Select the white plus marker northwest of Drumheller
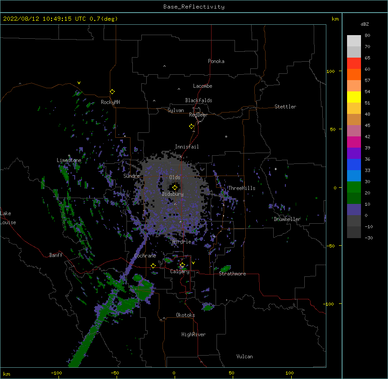Image resolution: width=388 pixels, height=379 pixels. (275, 169)
